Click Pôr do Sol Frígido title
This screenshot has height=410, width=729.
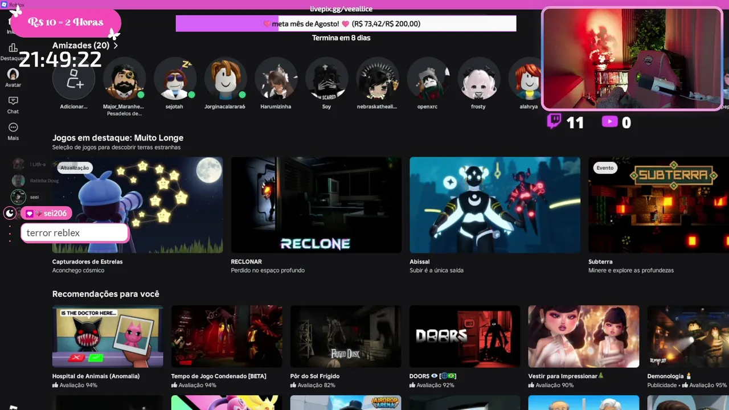315,376
